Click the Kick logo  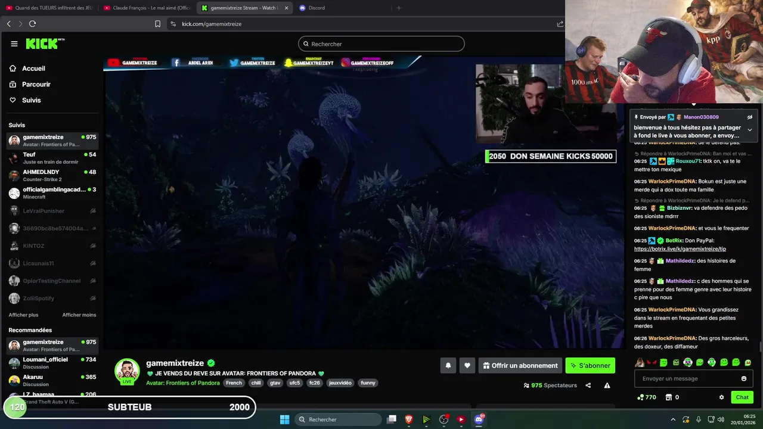(x=45, y=43)
